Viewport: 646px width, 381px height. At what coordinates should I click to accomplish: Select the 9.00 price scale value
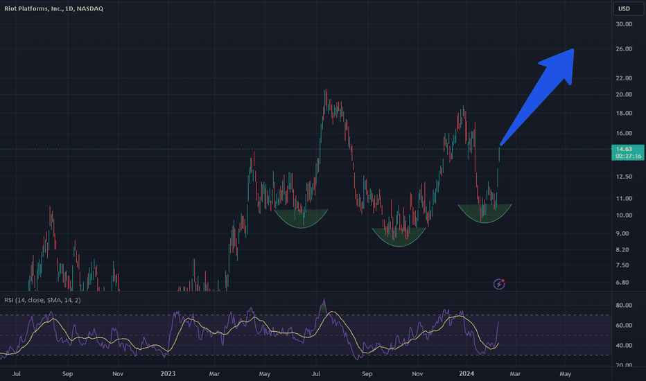[622, 233]
